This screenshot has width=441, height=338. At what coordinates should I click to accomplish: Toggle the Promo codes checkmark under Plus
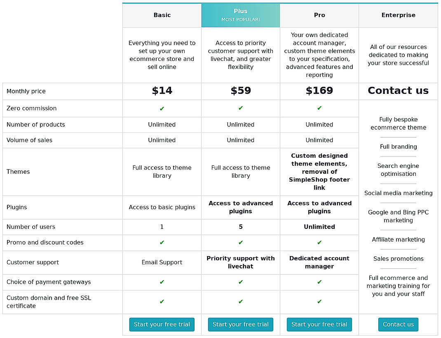240,242
